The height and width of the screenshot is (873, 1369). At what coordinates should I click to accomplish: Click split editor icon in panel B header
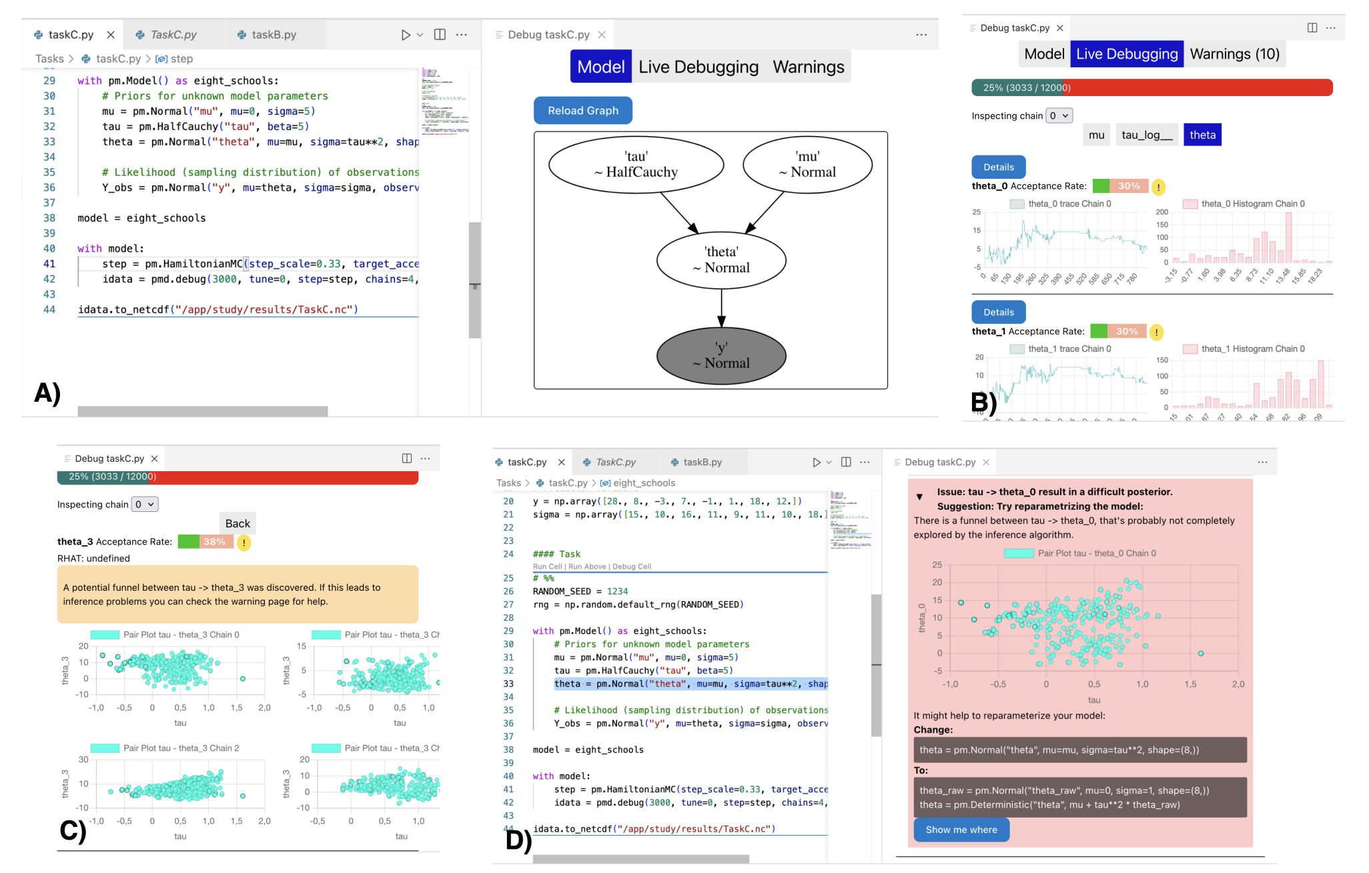[x=1312, y=28]
